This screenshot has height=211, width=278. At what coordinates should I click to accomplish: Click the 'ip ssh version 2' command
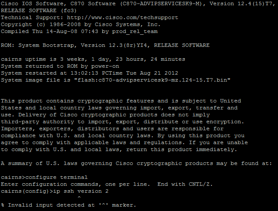(x=81, y=191)
